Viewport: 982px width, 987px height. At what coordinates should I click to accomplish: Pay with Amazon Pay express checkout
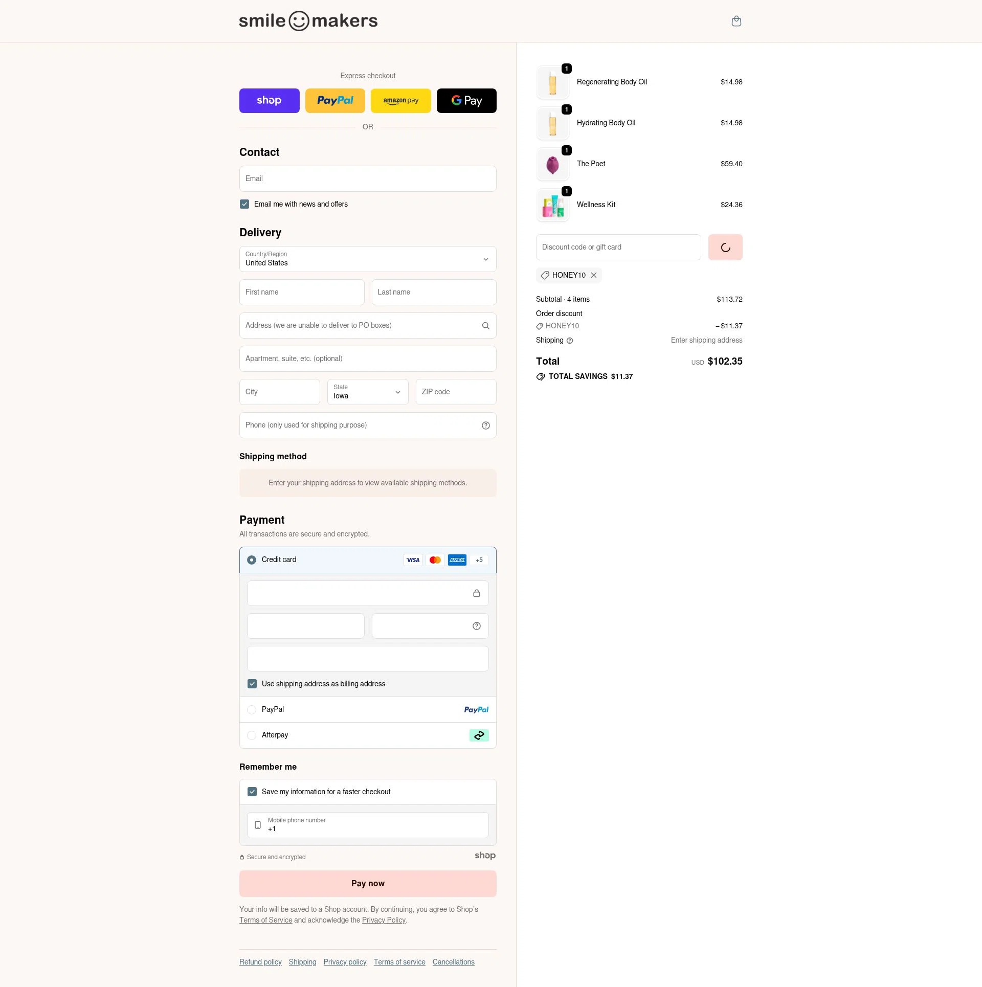point(400,100)
